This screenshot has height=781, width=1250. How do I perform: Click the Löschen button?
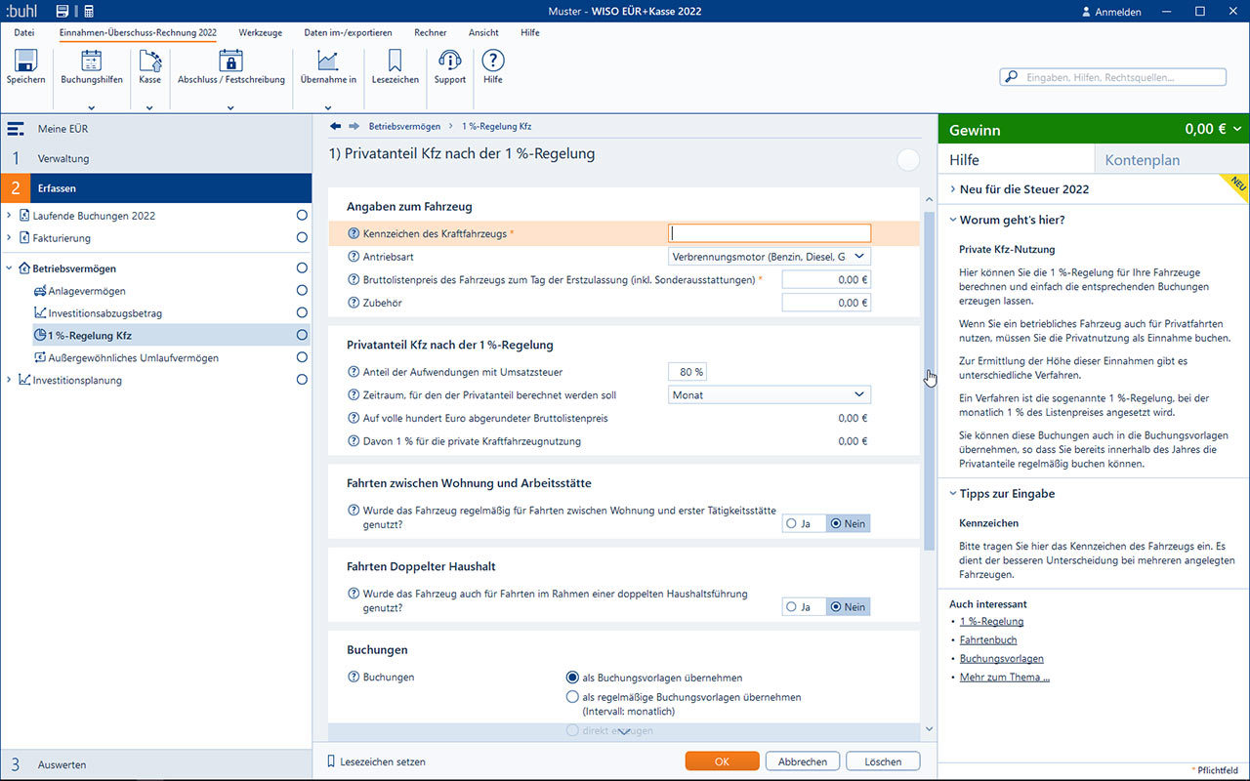[x=884, y=761]
